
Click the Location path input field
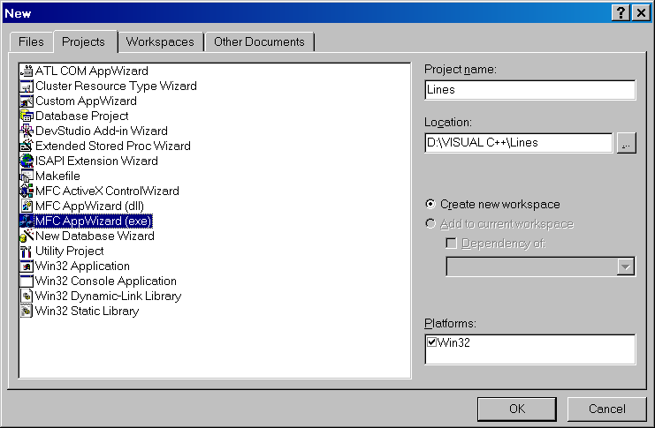(518, 143)
